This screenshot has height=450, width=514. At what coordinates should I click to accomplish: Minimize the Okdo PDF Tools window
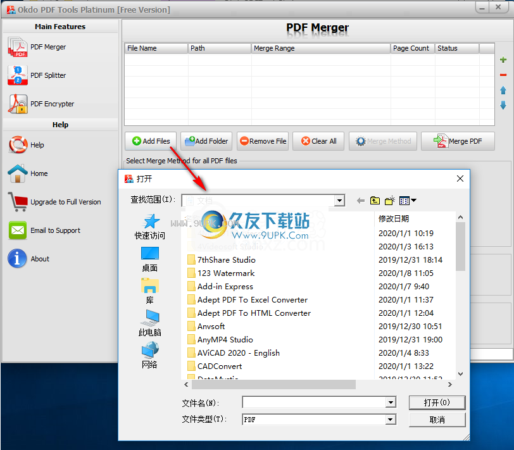[482, 8]
